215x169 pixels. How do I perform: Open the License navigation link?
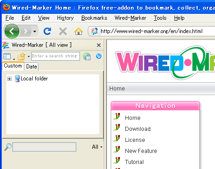(135, 140)
